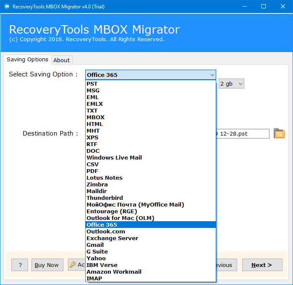Choose MSG from the saving list
Image resolution: width=293 pixels, height=285 pixels.
151,90
